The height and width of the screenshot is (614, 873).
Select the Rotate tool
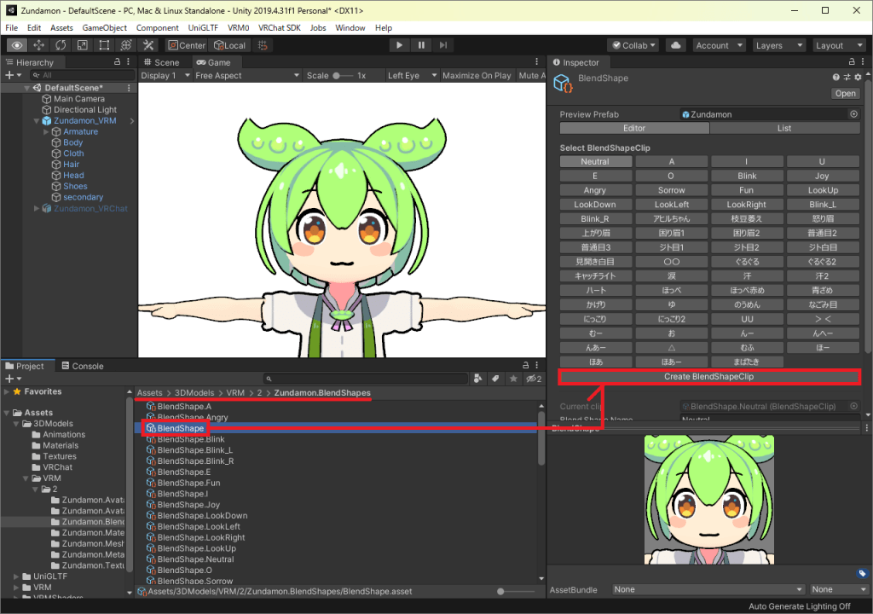61,45
